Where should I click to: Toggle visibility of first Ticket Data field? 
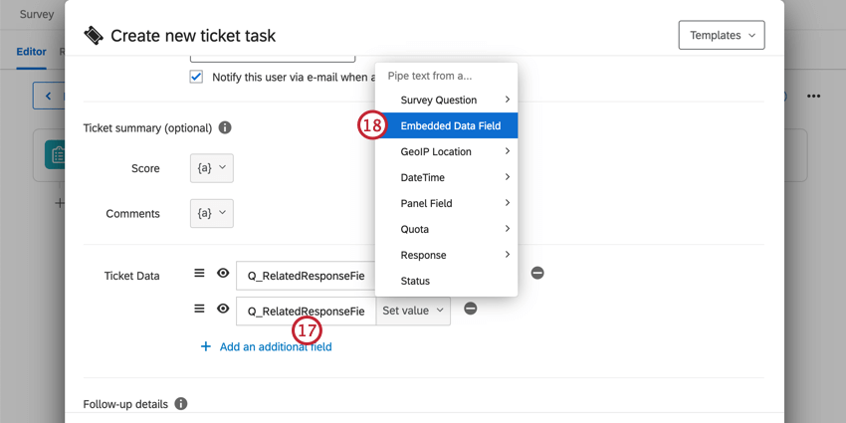click(x=223, y=273)
